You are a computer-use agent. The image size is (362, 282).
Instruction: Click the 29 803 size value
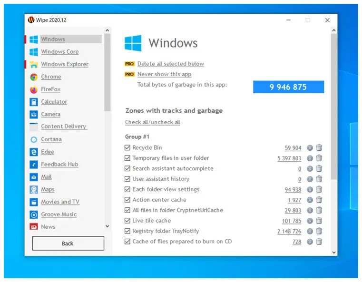293,211
